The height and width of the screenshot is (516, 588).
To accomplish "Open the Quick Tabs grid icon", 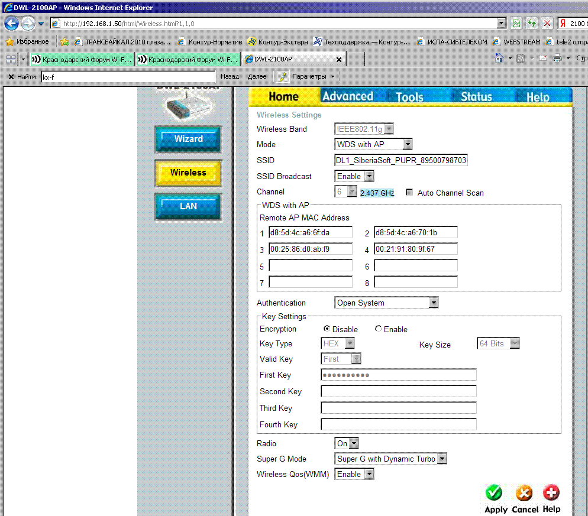I will tap(11, 59).
